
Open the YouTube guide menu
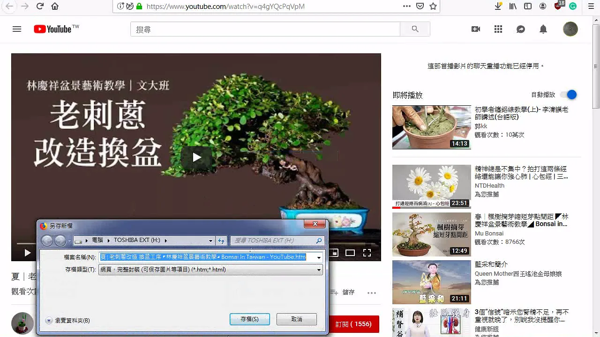[17, 29]
